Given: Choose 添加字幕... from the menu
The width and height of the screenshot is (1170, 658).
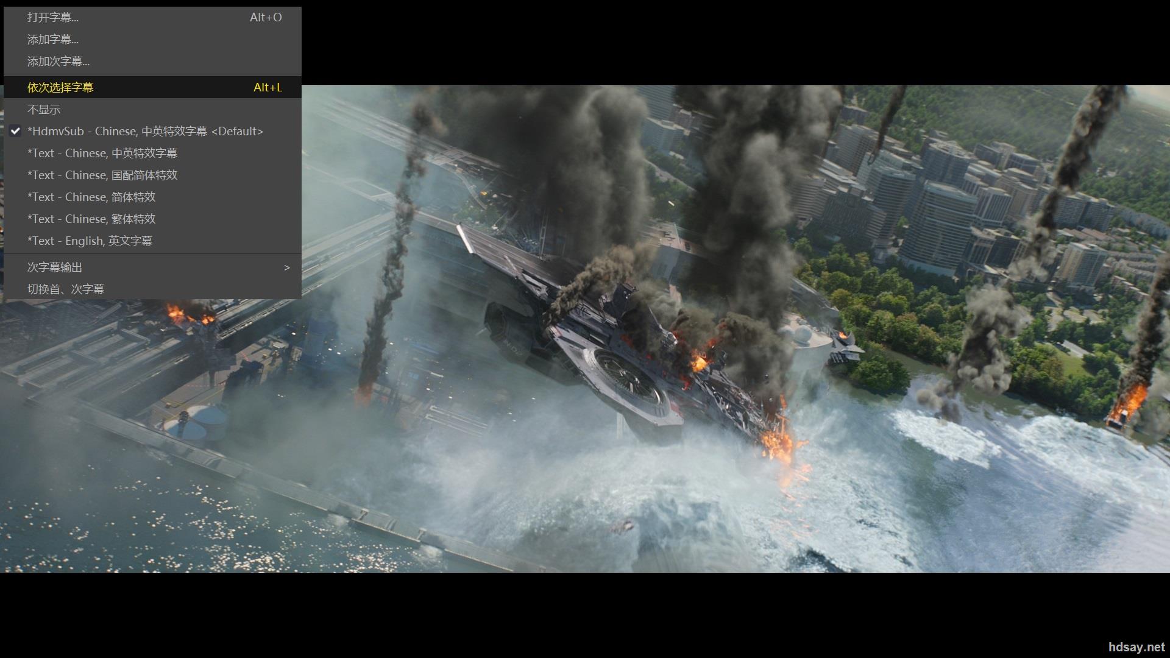Looking at the screenshot, I should pos(53,40).
